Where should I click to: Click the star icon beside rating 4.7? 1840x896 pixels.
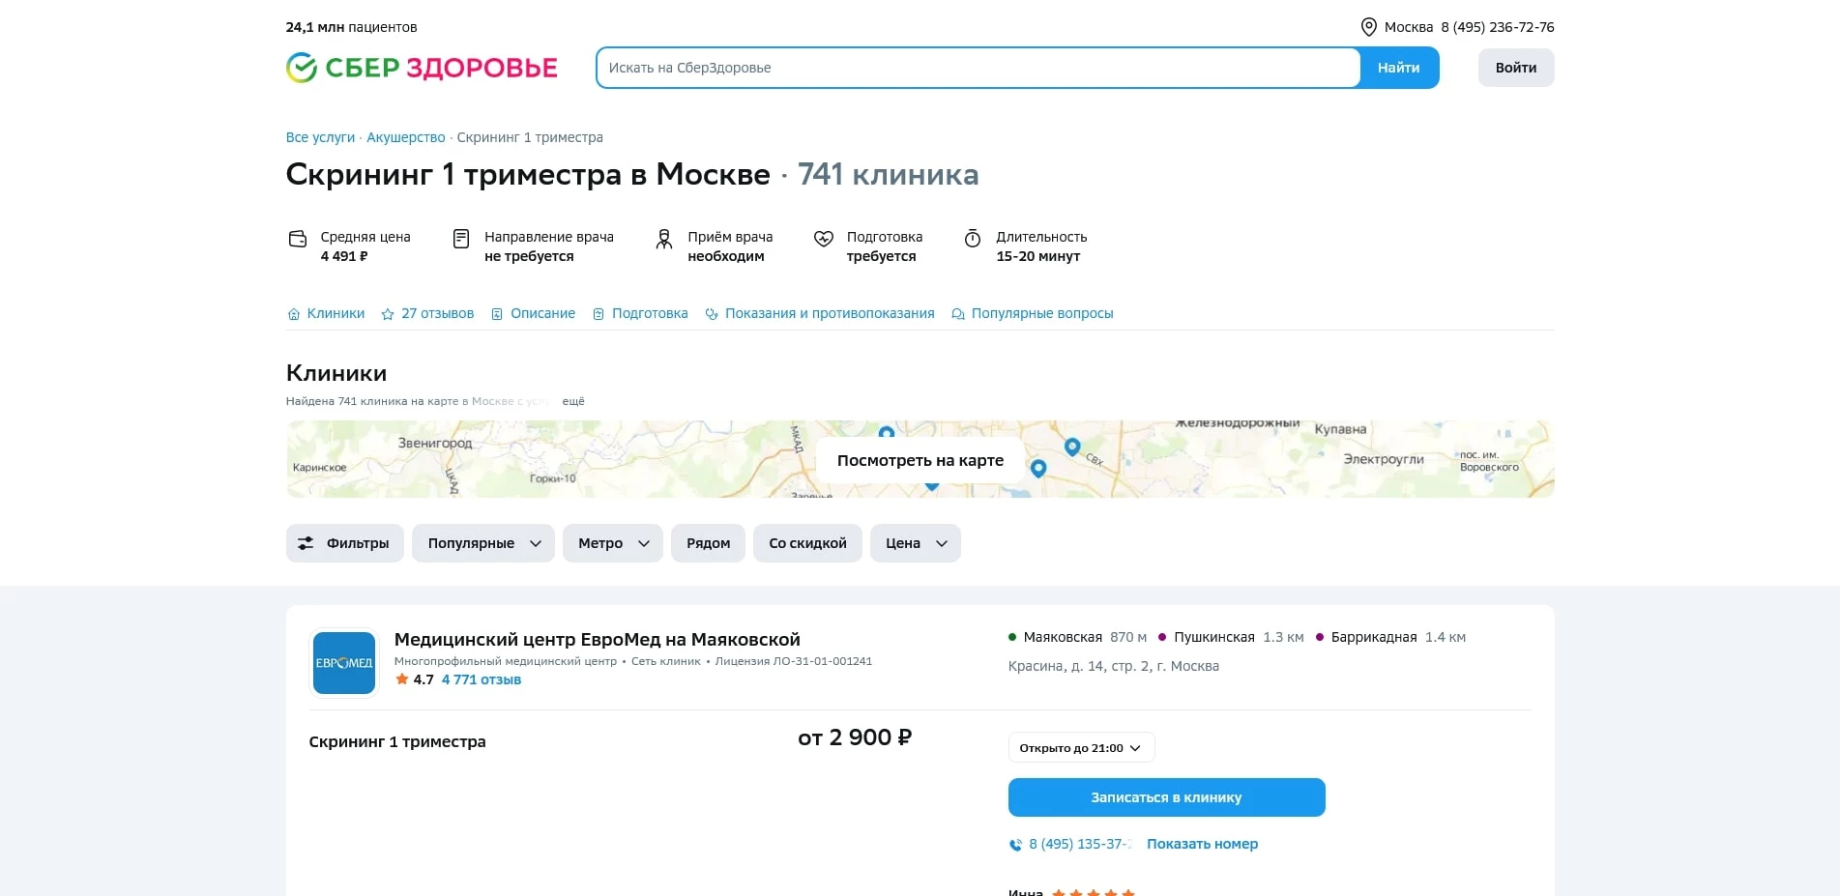(x=400, y=679)
